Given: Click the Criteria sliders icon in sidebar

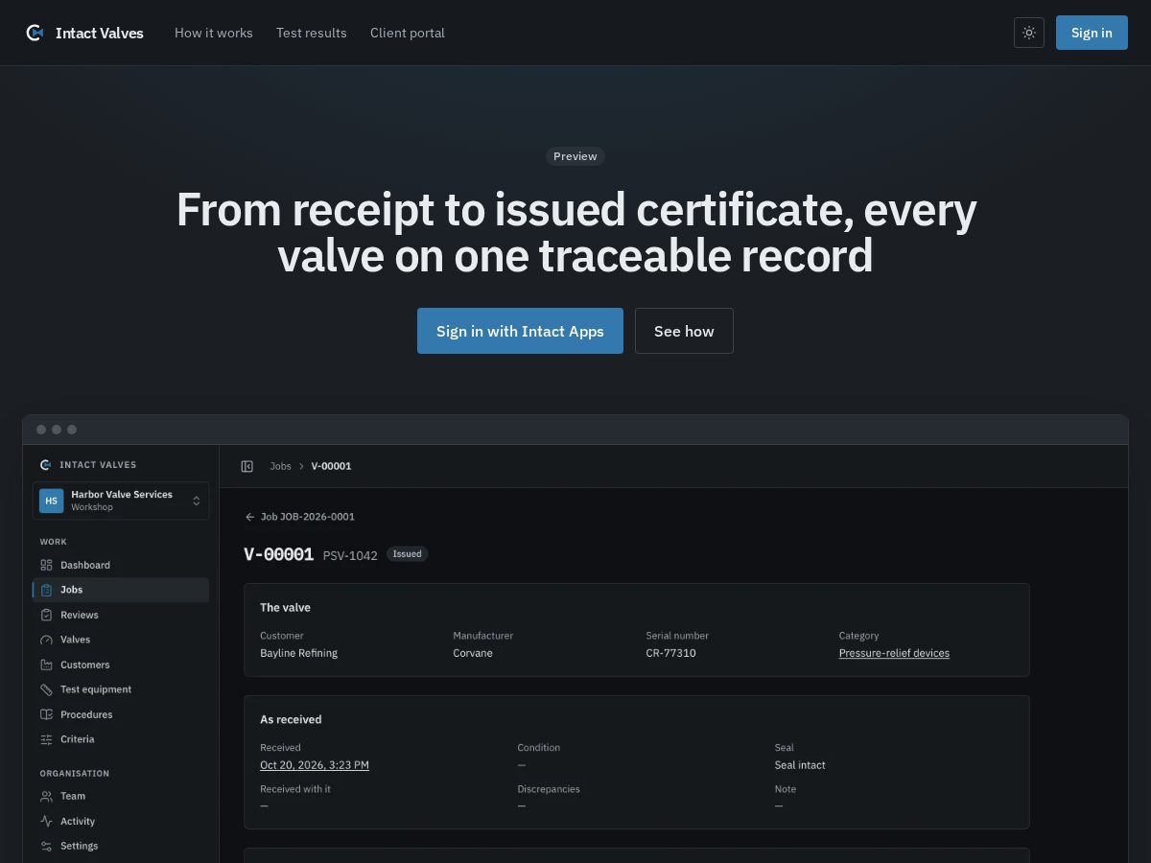Looking at the screenshot, I should coord(46,739).
